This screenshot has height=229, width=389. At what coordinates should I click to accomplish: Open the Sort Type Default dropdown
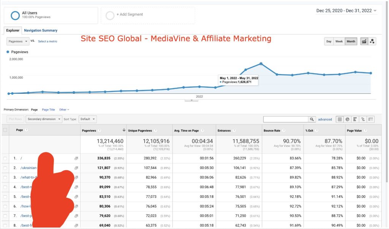point(88,119)
